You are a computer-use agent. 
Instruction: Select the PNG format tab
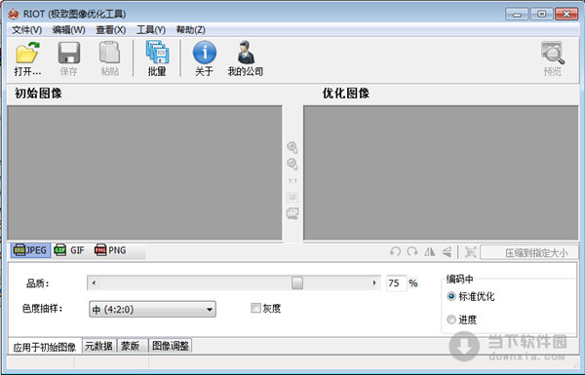point(110,250)
